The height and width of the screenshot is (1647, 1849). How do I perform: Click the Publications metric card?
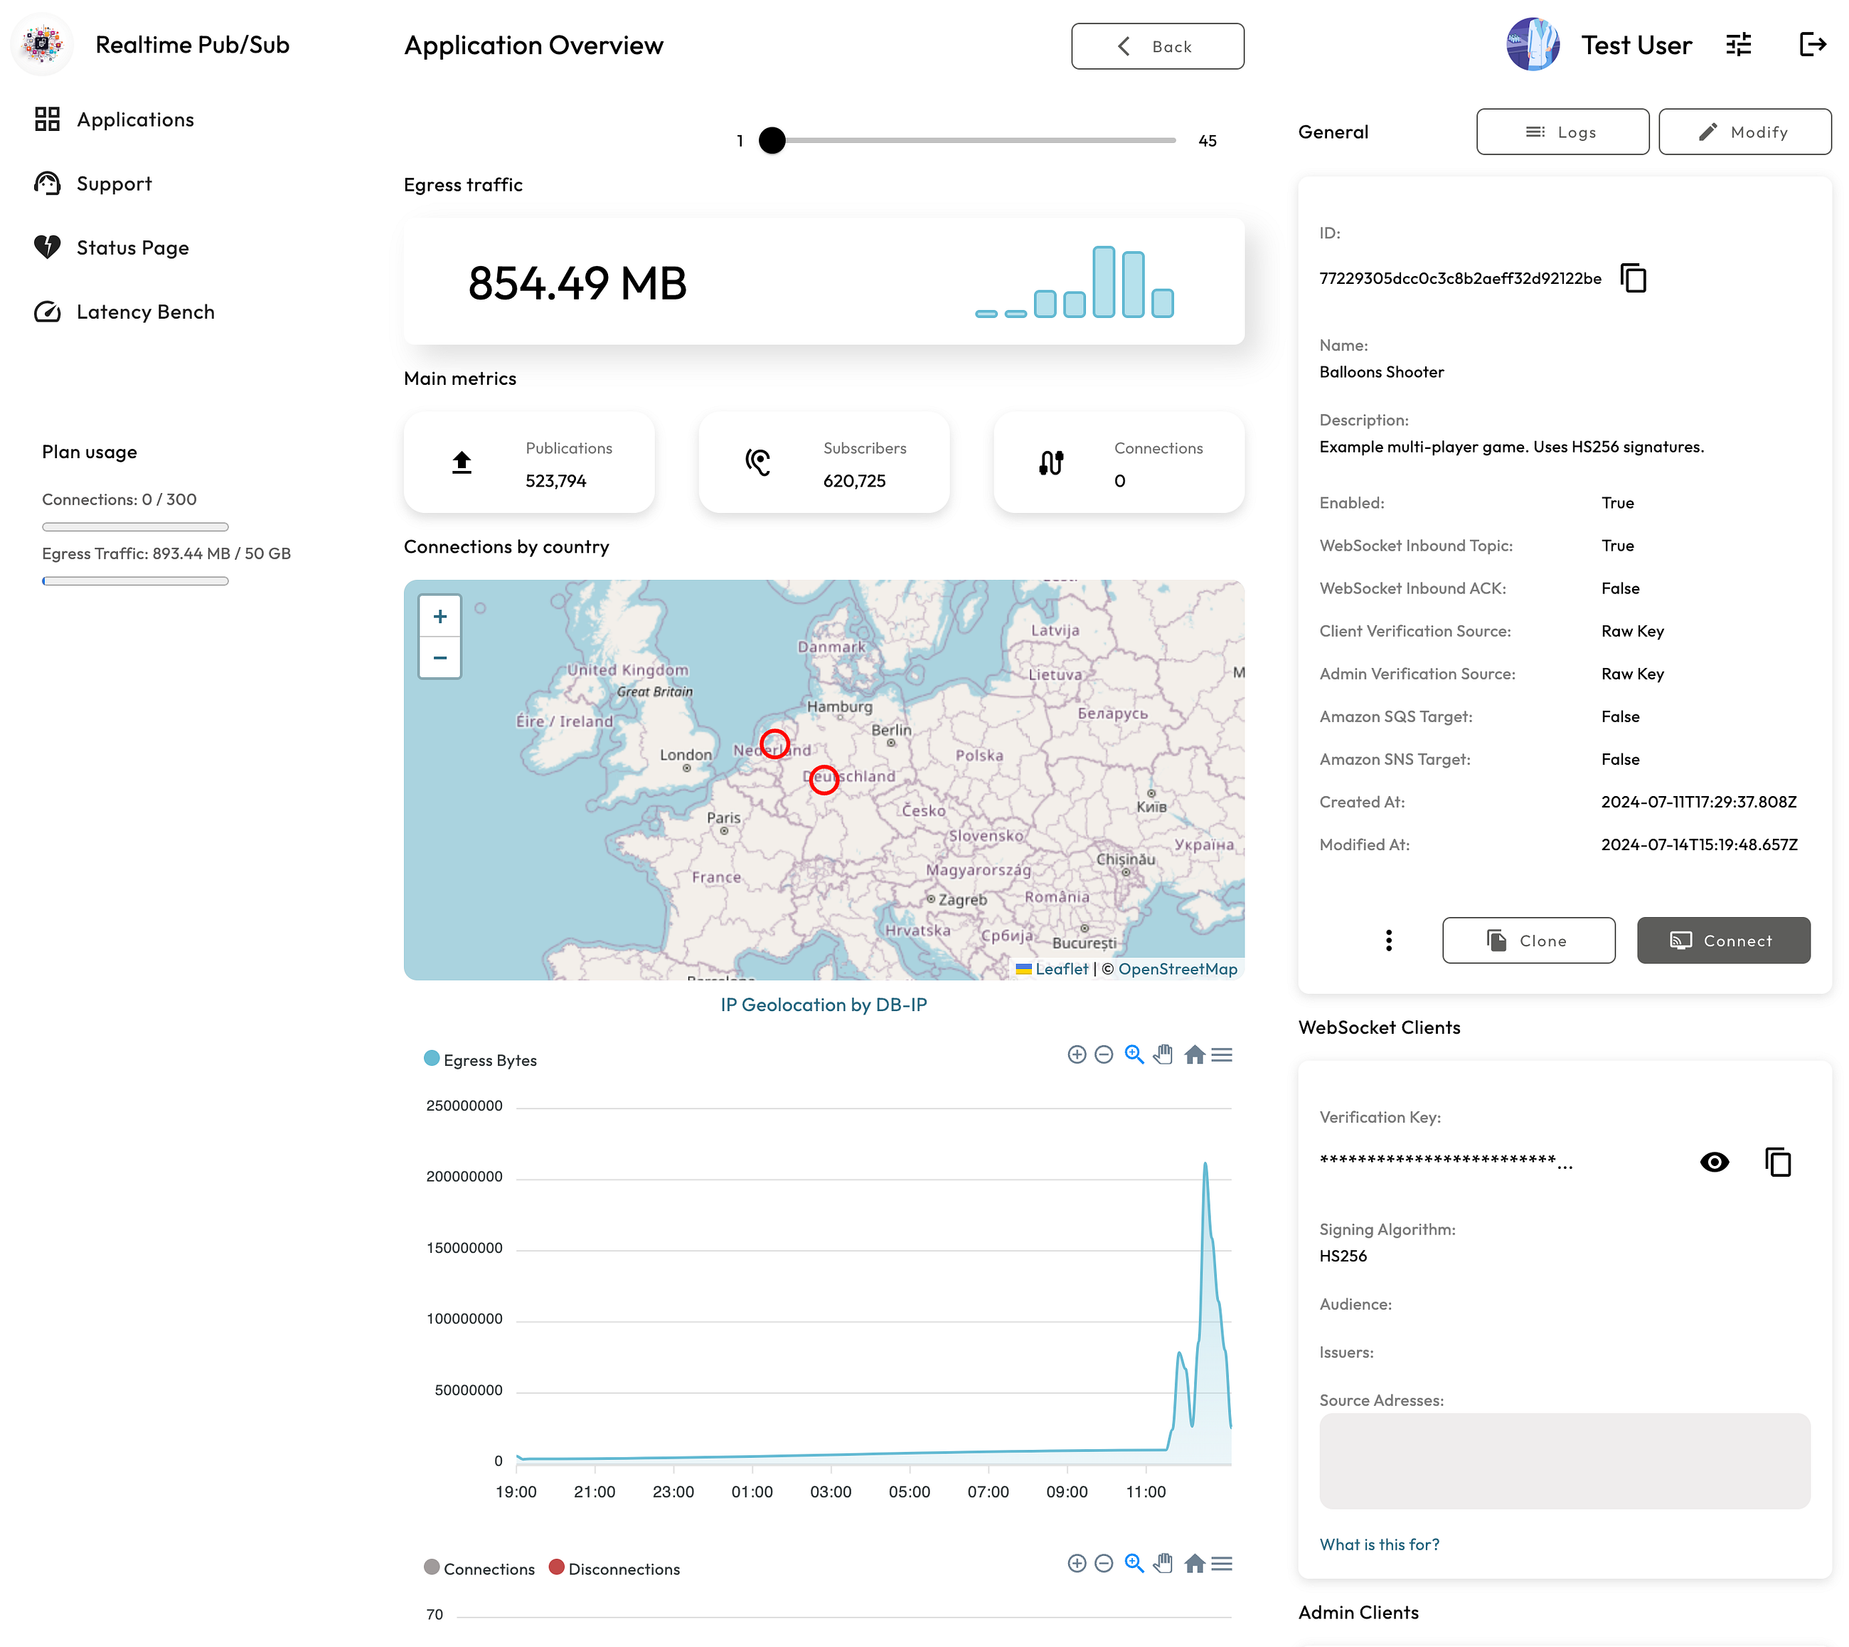[x=529, y=463]
